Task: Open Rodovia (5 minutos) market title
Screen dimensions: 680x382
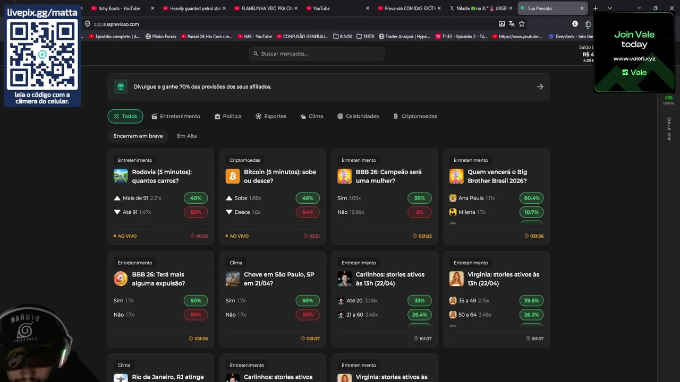Action: (162, 176)
